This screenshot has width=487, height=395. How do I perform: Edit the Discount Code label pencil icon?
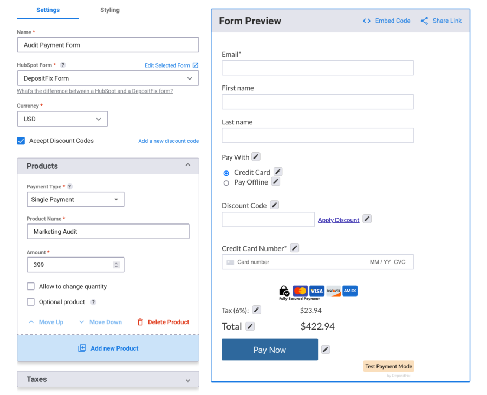tap(274, 205)
